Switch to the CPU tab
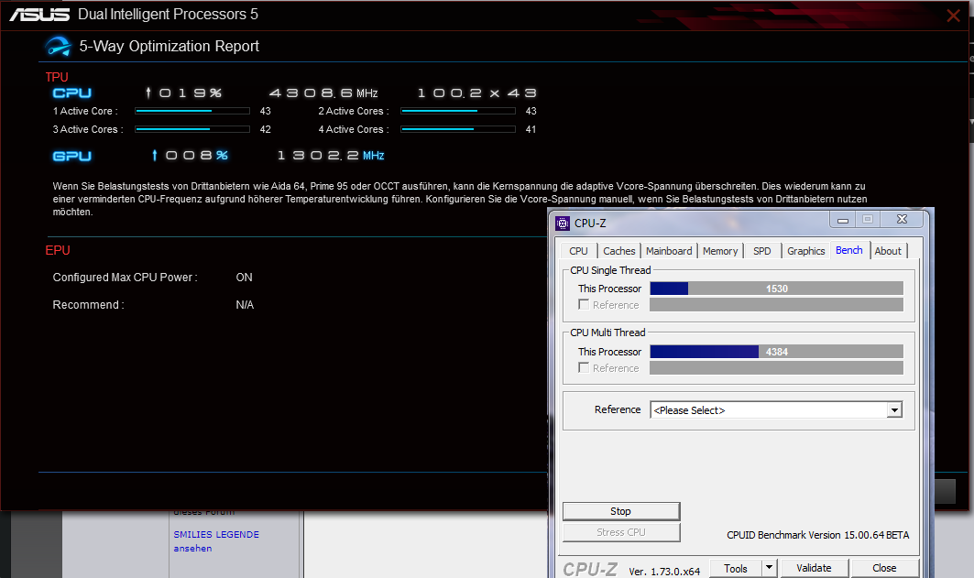Screen dimensions: 974x578 click(x=578, y=251)
